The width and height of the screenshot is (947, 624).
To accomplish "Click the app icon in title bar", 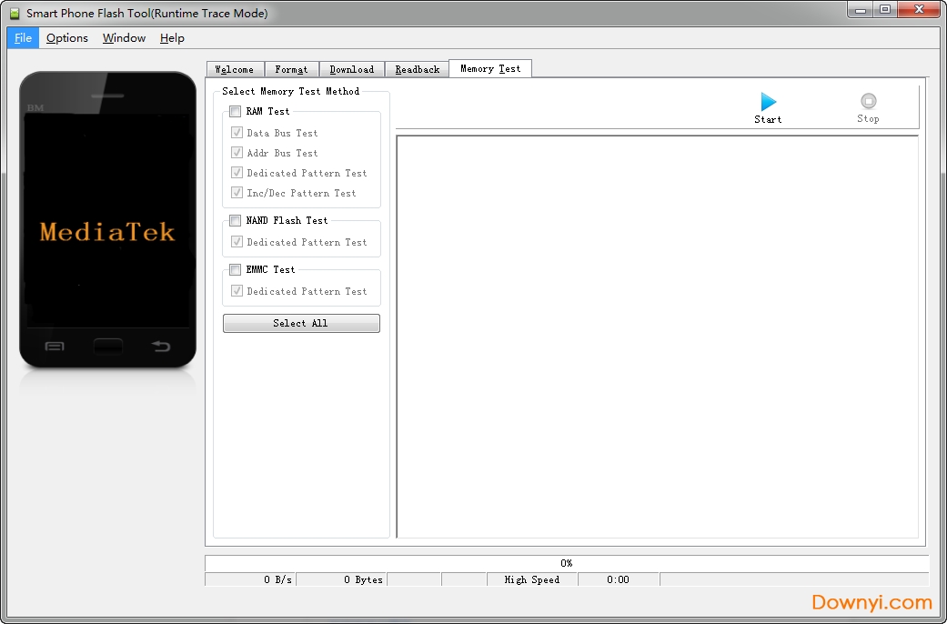I will (x=14, y=14).
